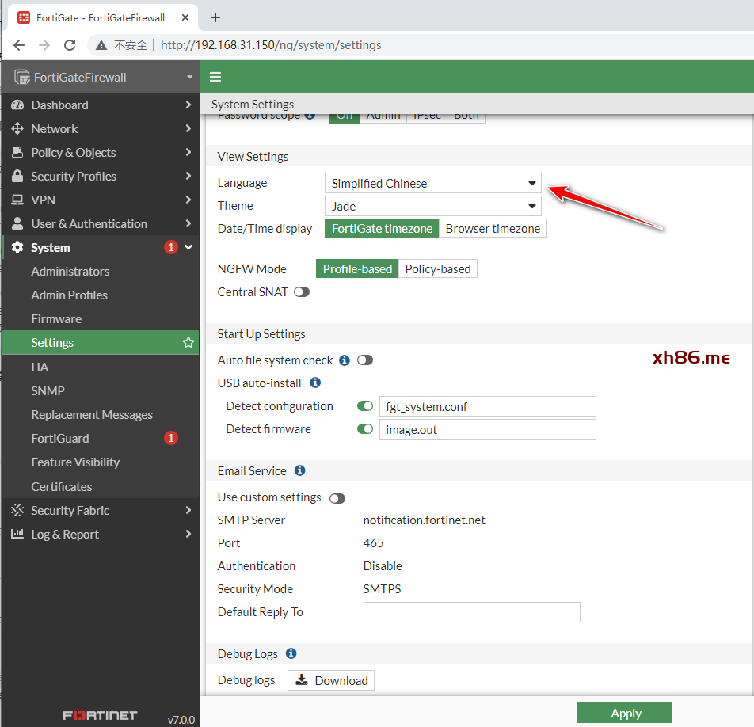
Task: Click the Detect configuration filename field
Action: click(x=488, y=406)
